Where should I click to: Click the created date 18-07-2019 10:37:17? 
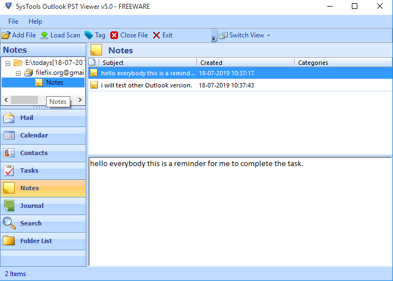[227, 73]
